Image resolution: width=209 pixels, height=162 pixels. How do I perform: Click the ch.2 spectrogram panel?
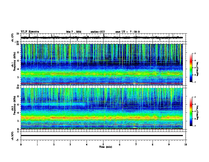click(x=102, y=109)
